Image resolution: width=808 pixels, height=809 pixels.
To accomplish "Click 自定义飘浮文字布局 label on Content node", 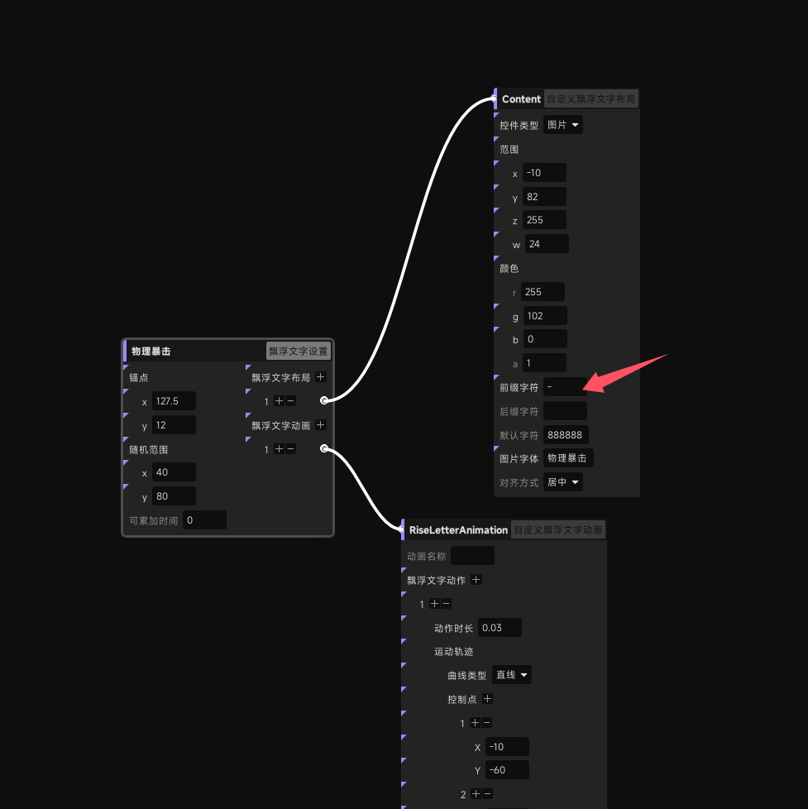I will 591,99.
